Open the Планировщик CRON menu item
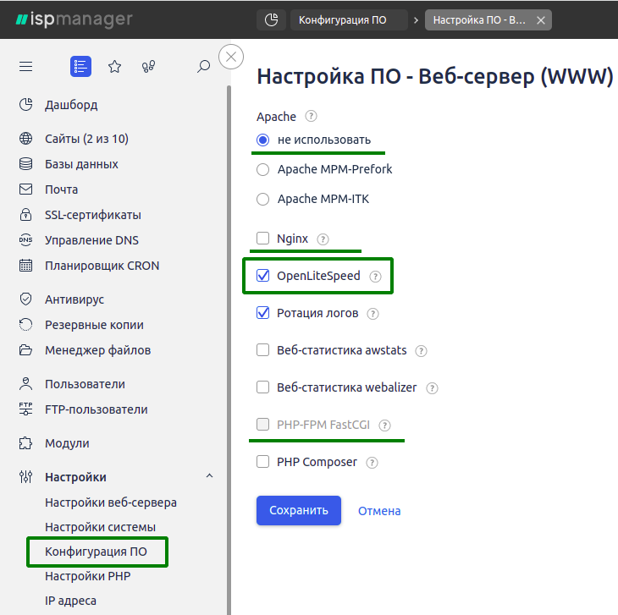Viewport: 618px width, 615px height. pyautogui.click(x=102, y=266)
